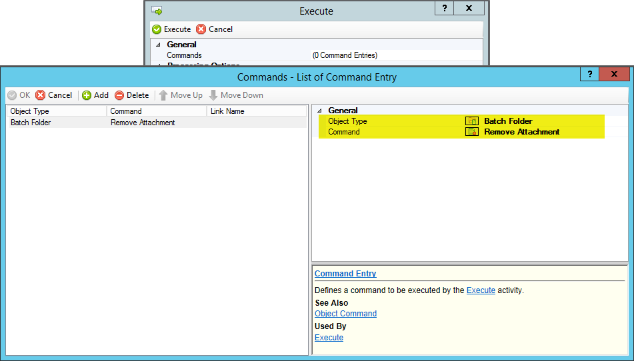Viewport: 634px width, 361px height.
Task: Click the Delete button label
Action: point(137,95)
